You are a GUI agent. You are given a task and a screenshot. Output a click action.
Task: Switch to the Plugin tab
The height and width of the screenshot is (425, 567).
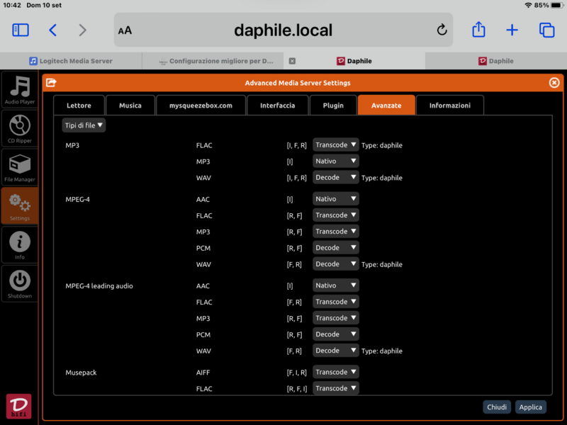point(332,106)
